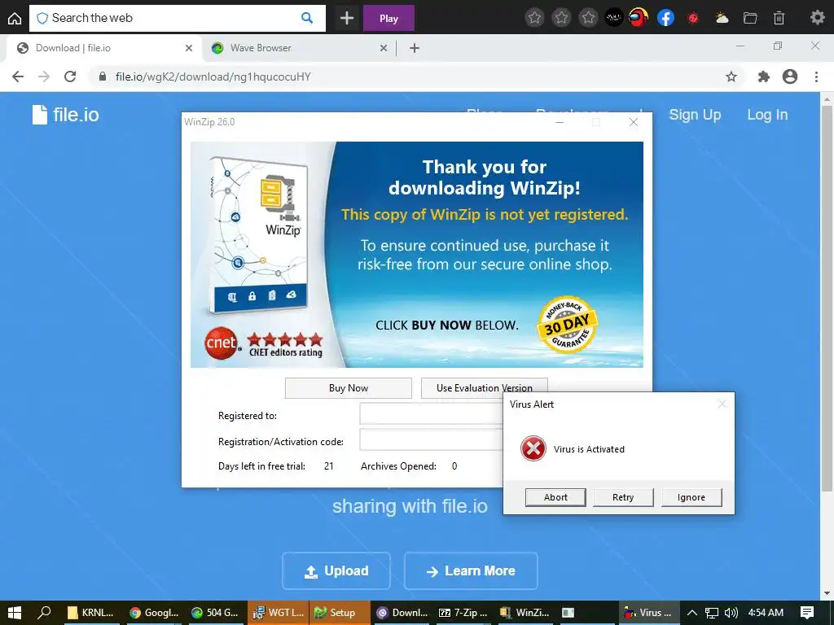Switch to the Google Chrome taskbar item
Image resolution: width=834 pixels, height=625 pixels.
coord(154,613)
